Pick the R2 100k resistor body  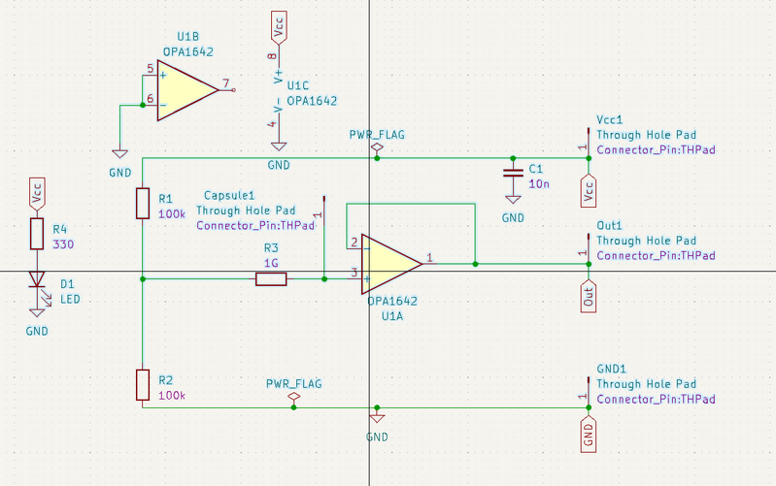(x=143, y=384)
